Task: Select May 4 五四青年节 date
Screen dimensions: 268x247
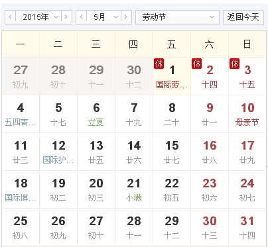Action: (21, 114)
